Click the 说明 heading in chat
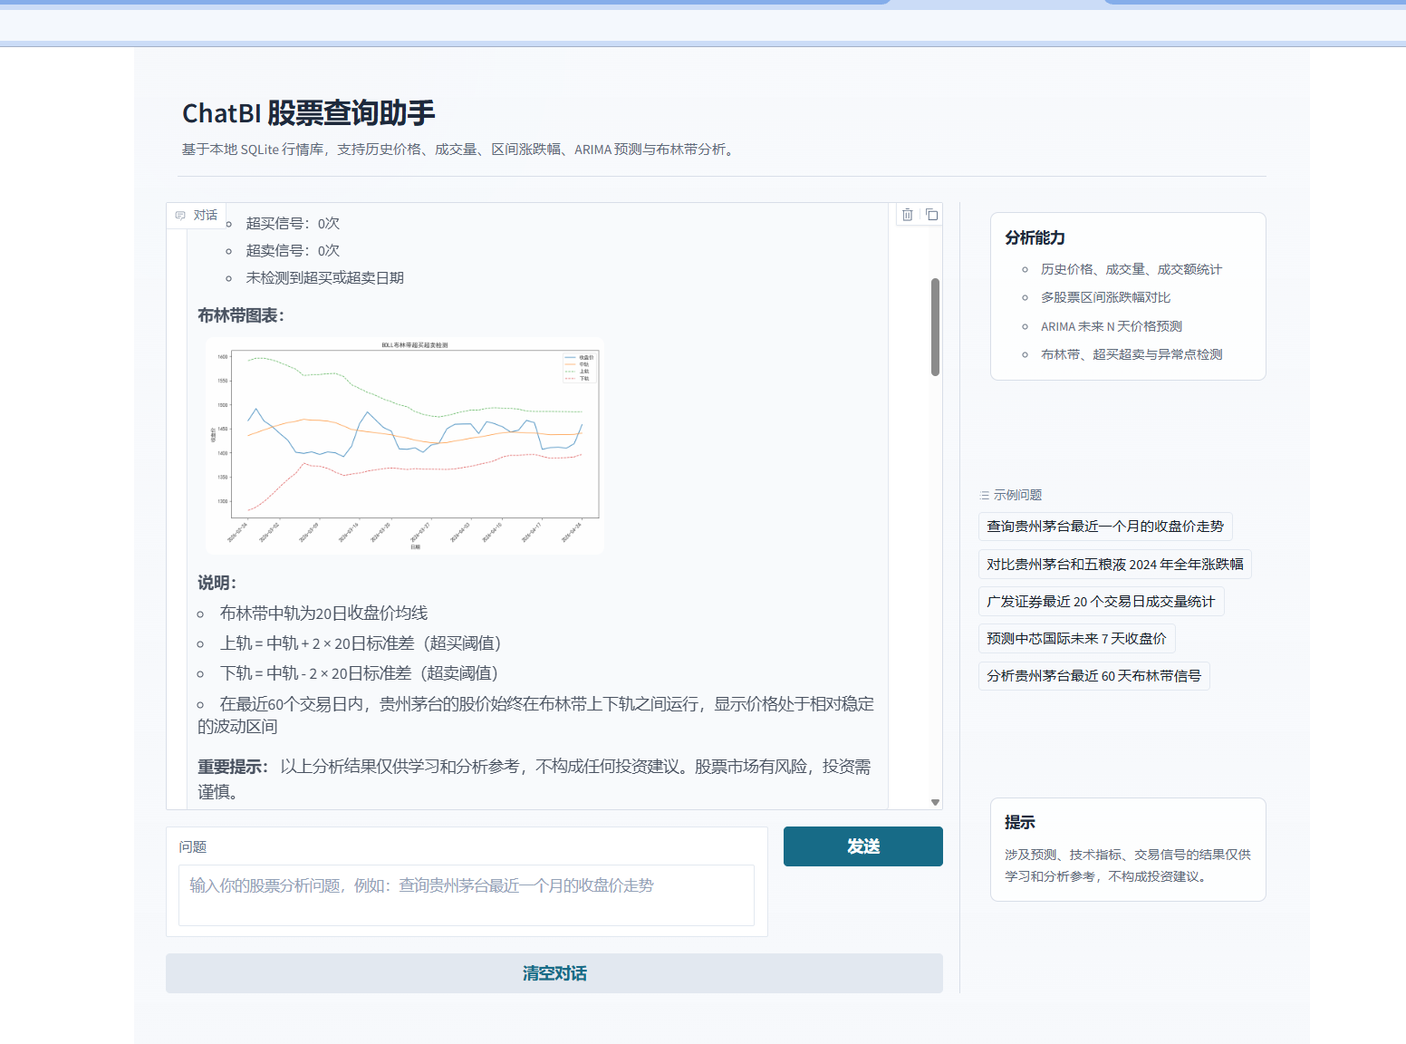 click(217, 583)
